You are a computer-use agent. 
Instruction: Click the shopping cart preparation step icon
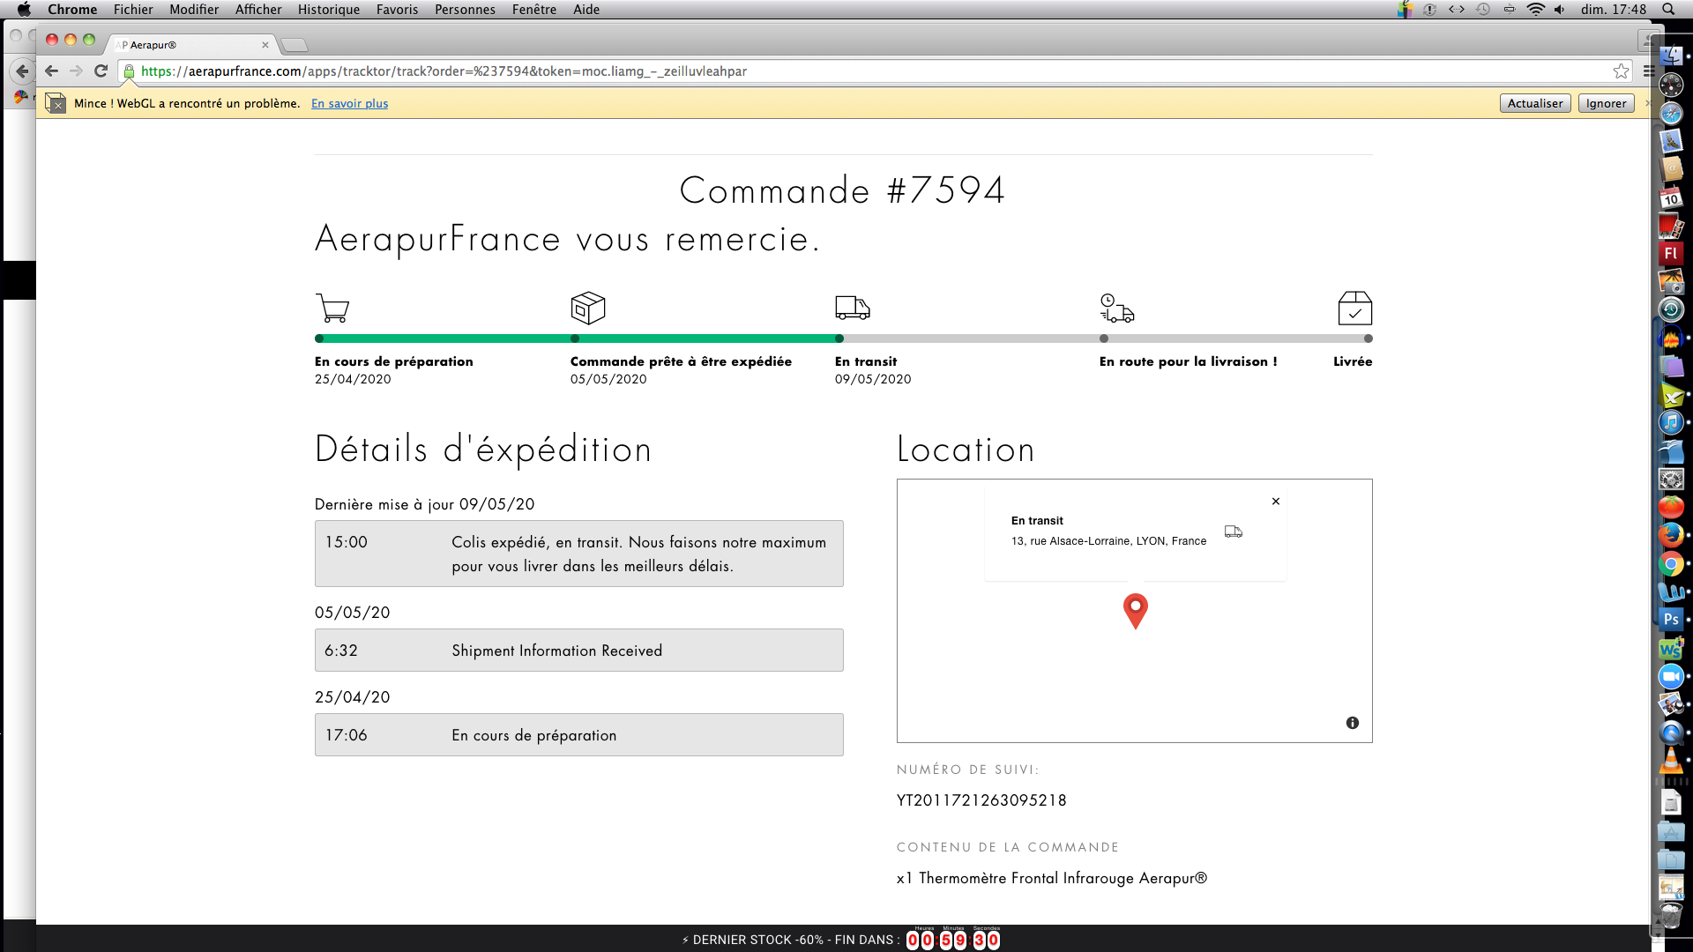(332, 309)
